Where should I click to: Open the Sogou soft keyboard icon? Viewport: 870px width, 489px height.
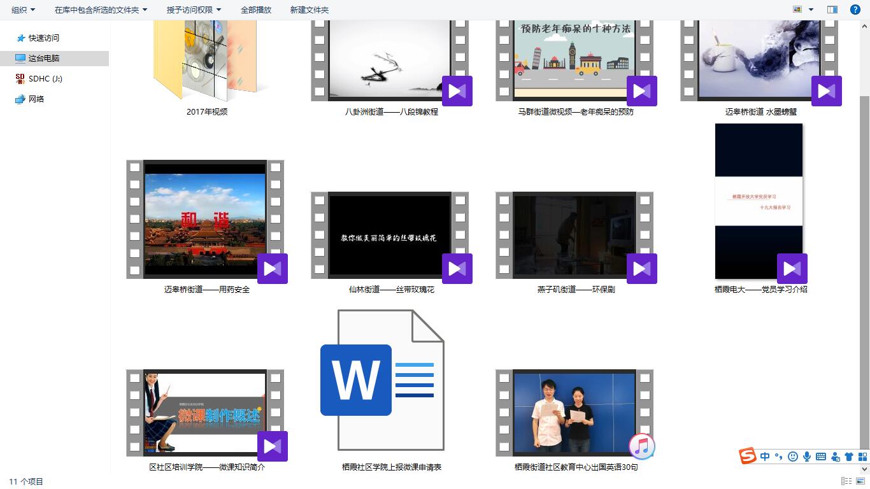[821, 456]
